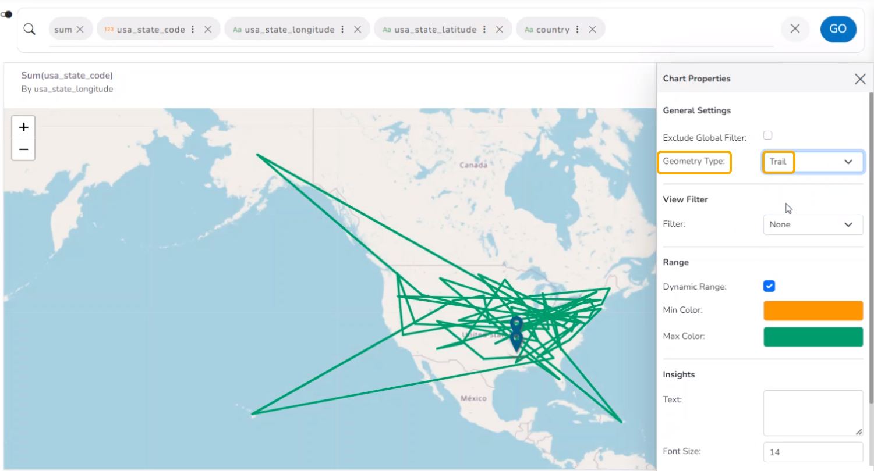Click the Font Size input field
Screen dimensions: 874x471
(813, 452)
